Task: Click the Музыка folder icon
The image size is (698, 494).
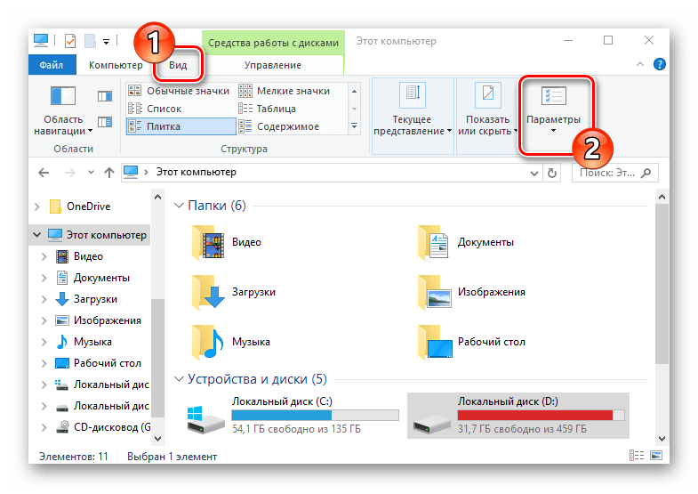Action: tap(207, 342)
